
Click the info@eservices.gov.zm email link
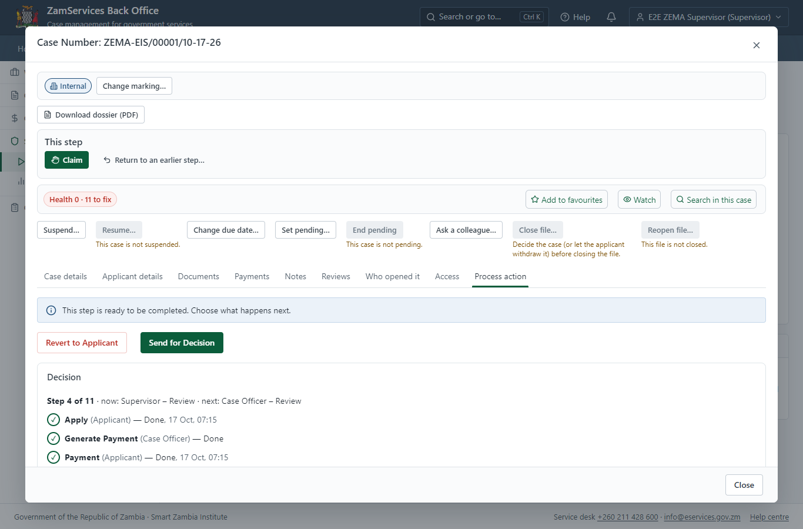[x=702, y=517]
